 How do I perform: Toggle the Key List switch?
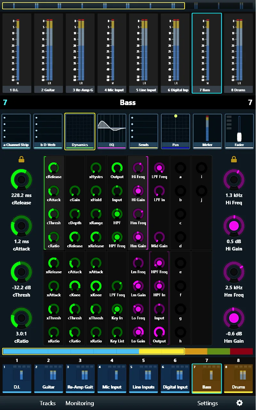pyautogui.click(x=117, y=332)
